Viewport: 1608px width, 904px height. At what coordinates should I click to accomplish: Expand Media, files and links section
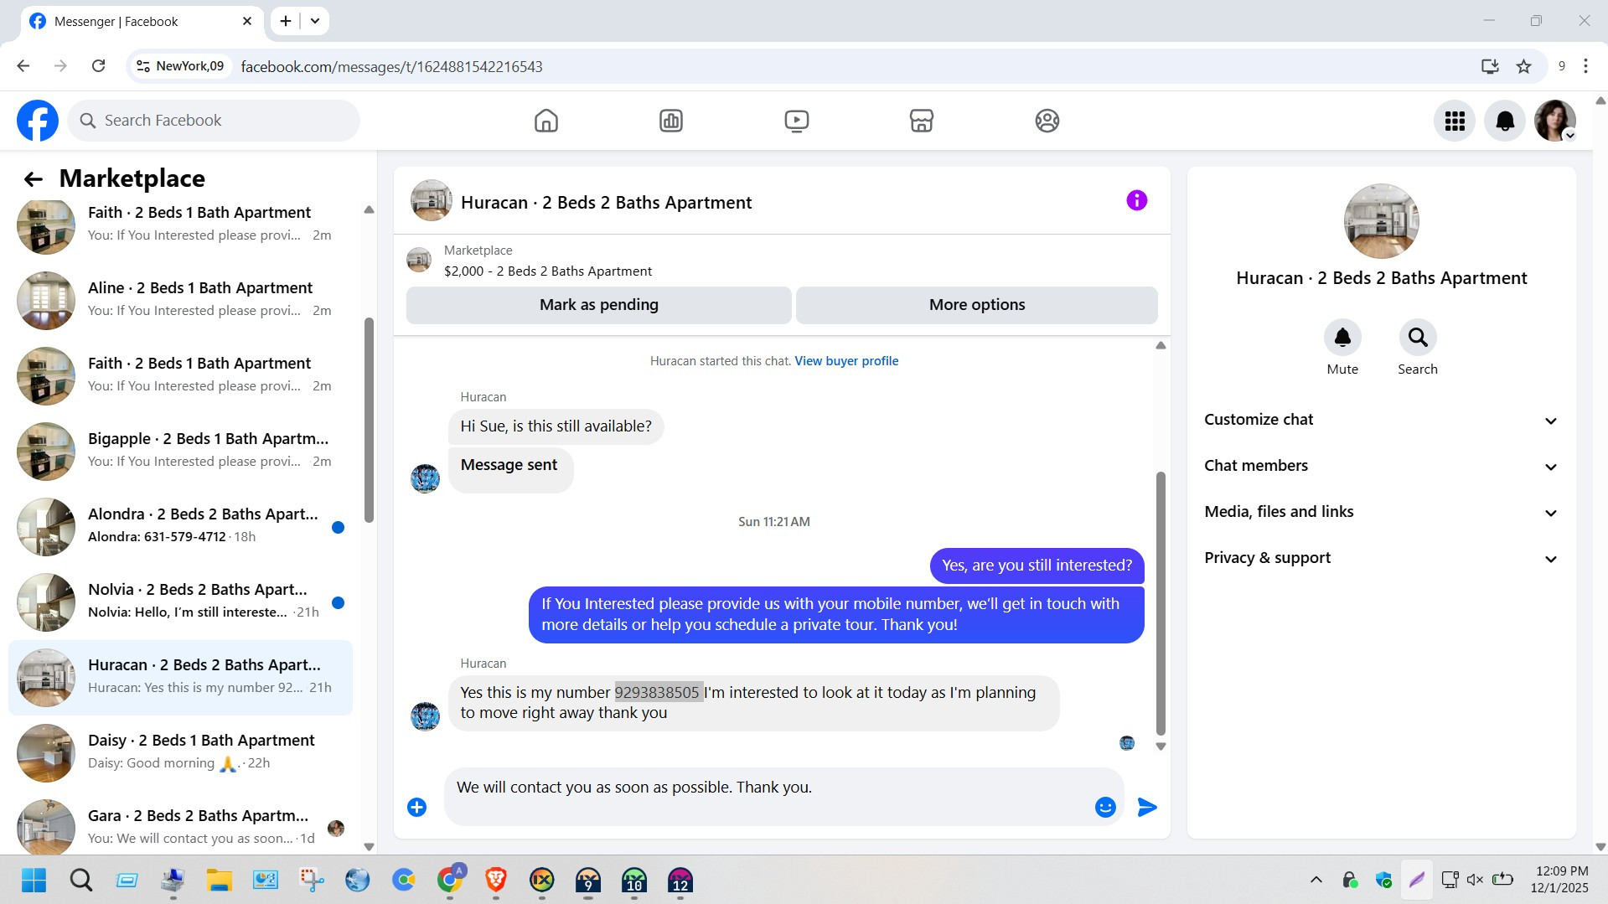coord(1381,512)
